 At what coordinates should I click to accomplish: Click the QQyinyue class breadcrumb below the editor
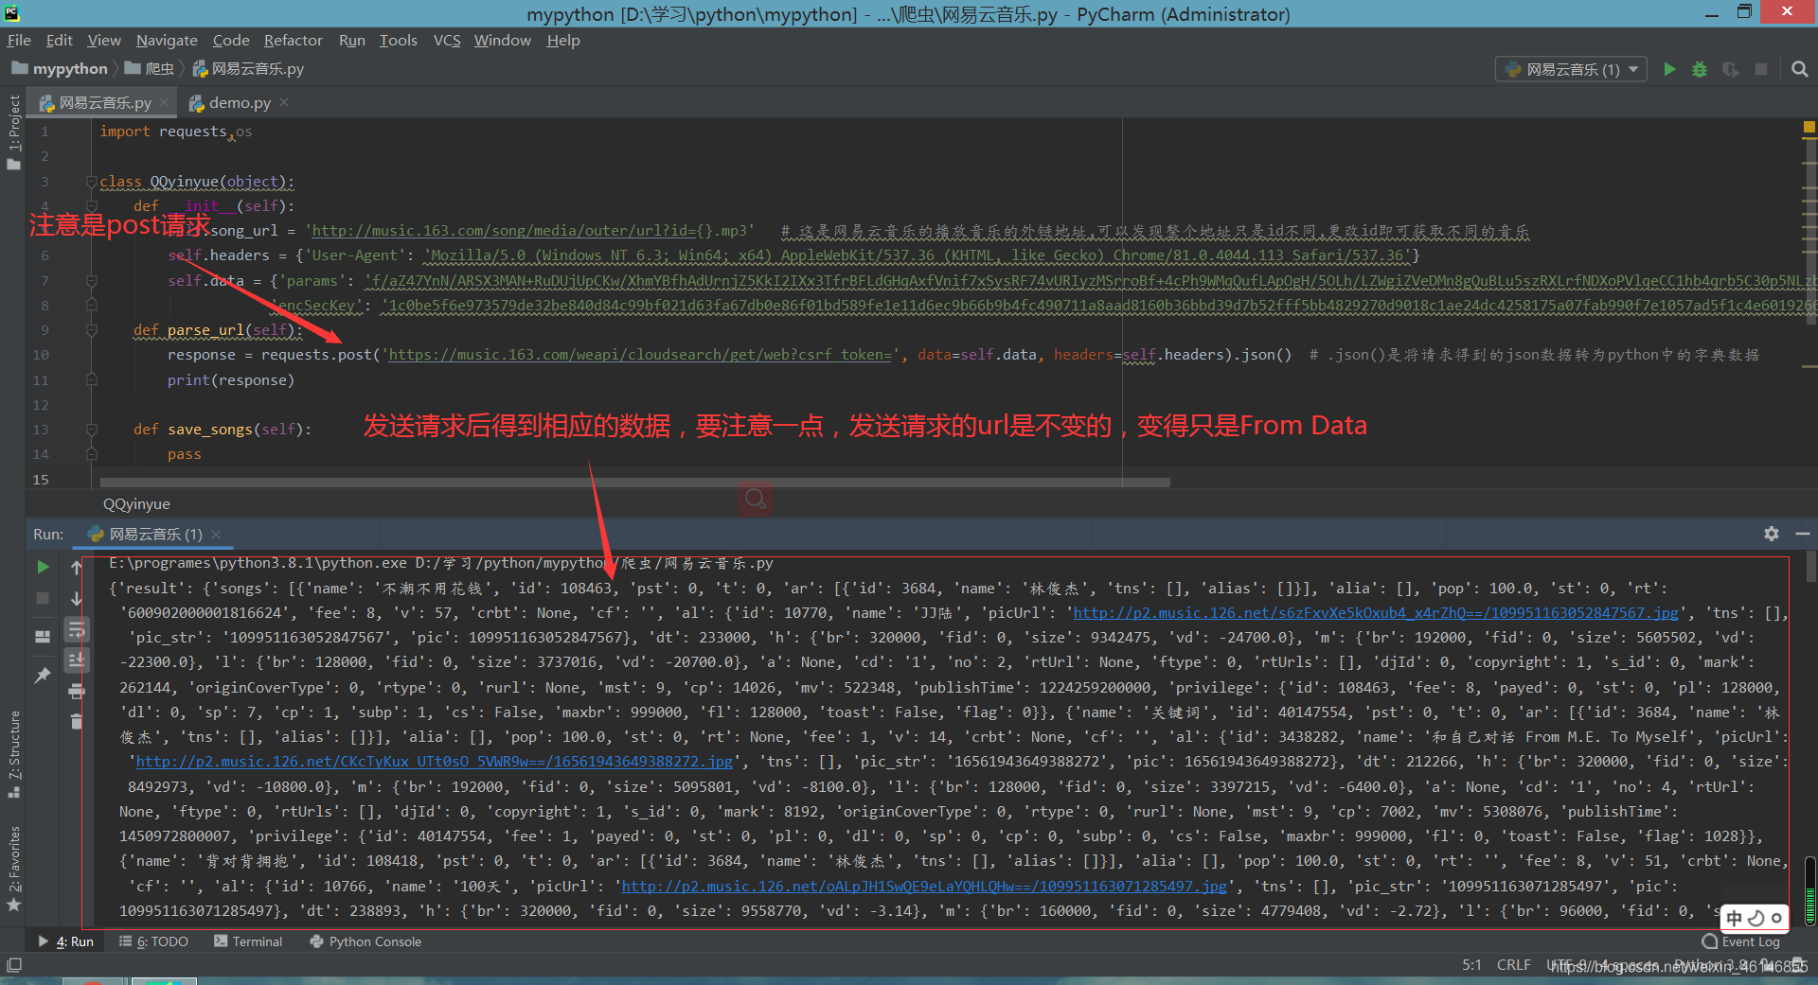click(136, 504)
